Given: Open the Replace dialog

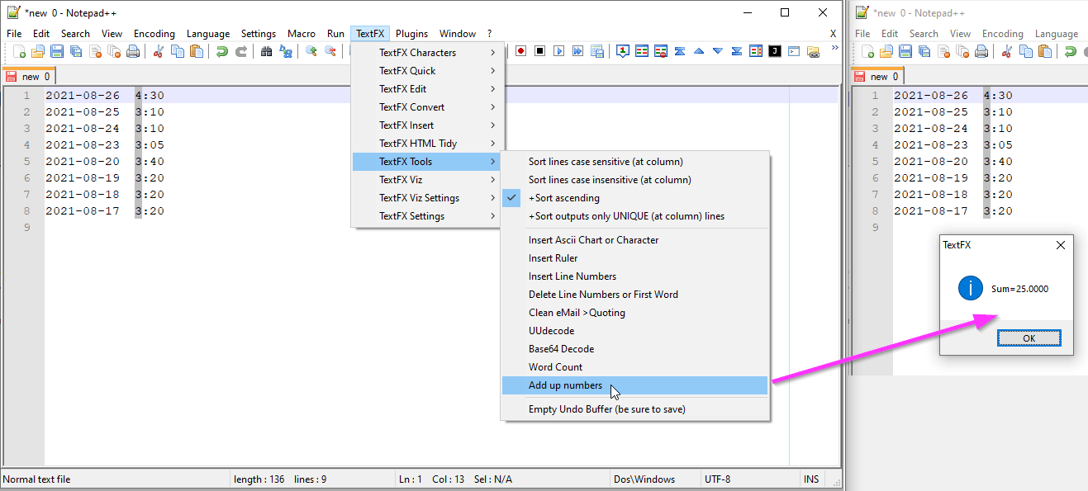Looking at the screenshot, I should tap(287, 51).
